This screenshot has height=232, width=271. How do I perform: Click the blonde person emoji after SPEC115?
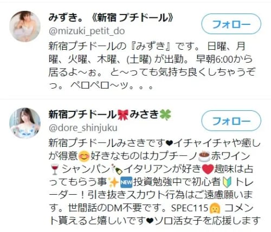[x=215, y=209]
